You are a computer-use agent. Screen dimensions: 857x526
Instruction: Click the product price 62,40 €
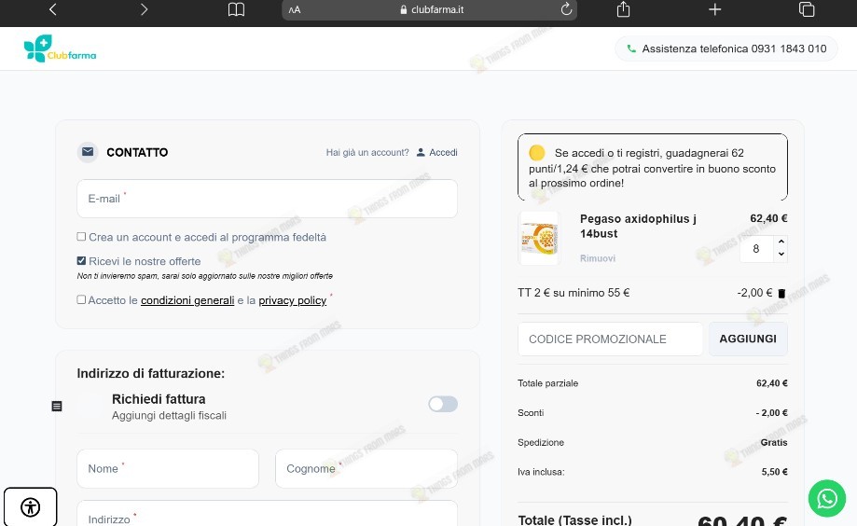(768, 218)
